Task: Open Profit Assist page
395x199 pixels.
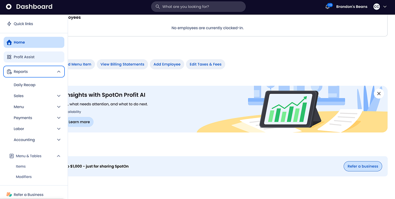Action: [34, 57]
